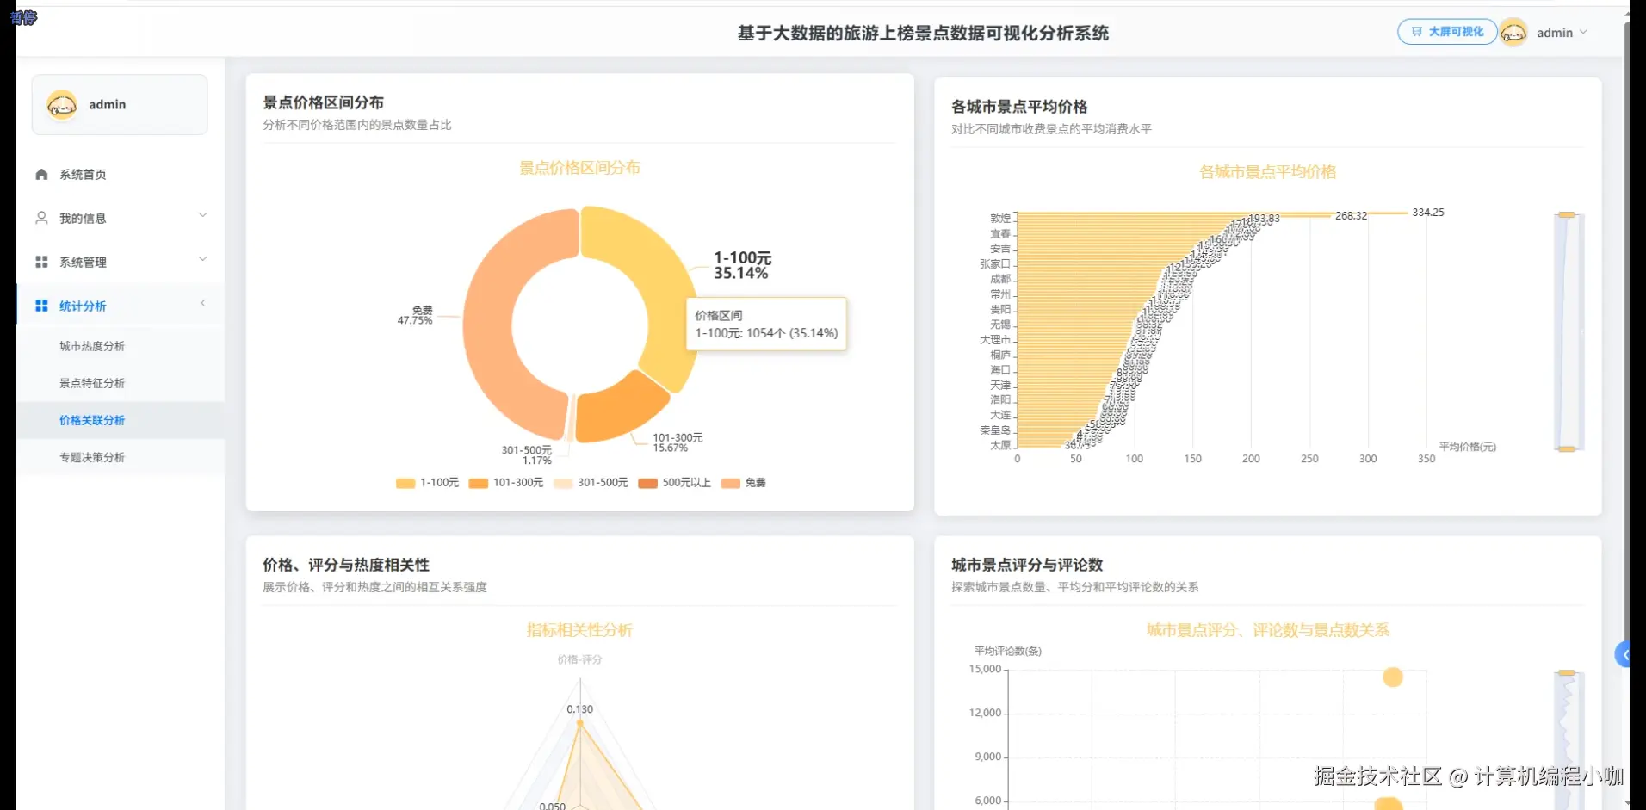The width and height of the screenshot is (1646, 810).
Task: Click the blue grid icon beside 统计分析
Action: [41, 306]
